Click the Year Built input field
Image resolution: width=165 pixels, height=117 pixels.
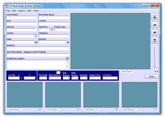[x=43, y=78]
